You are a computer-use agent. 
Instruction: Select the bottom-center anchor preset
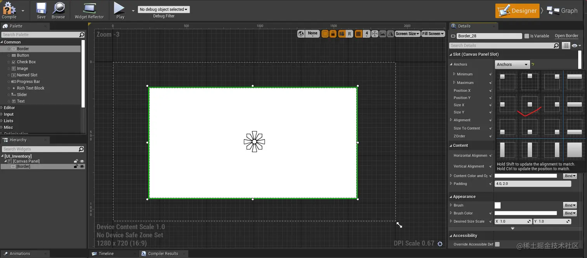(530, 127)
